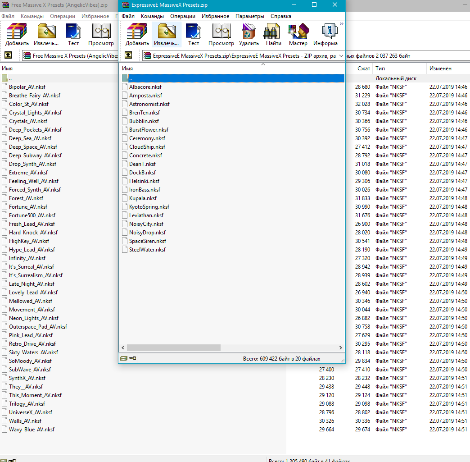Click right arrow of horizontal scrollbar
This screenshot has width=470, height=462.
[340, 348]
